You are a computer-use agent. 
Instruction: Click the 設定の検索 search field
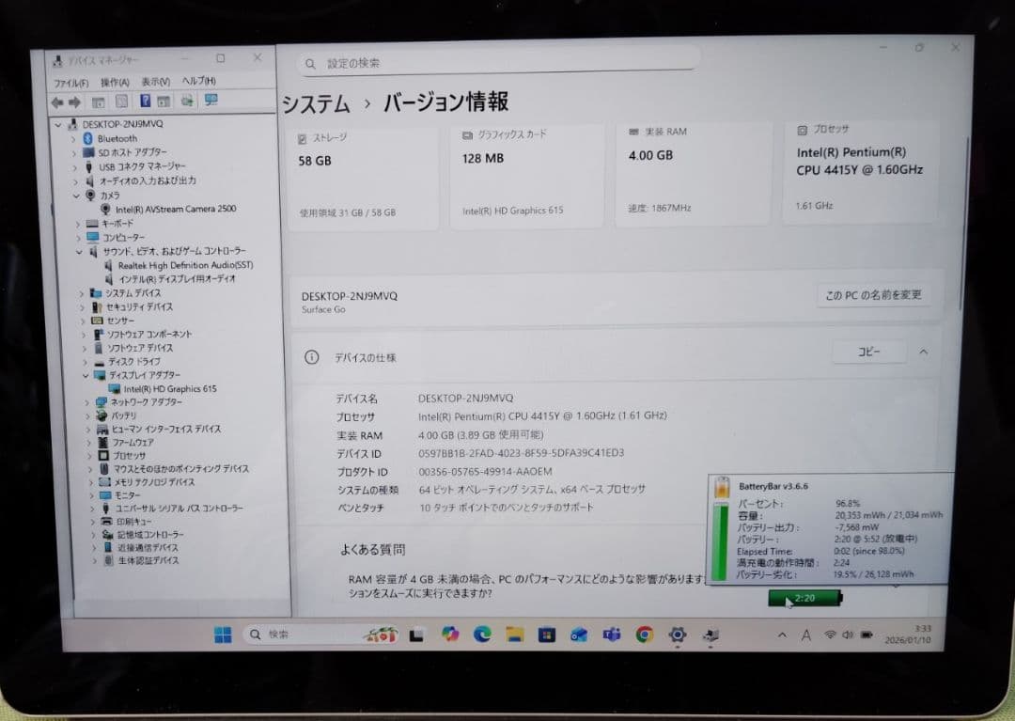pyautogui.click(x=498, y=63)
